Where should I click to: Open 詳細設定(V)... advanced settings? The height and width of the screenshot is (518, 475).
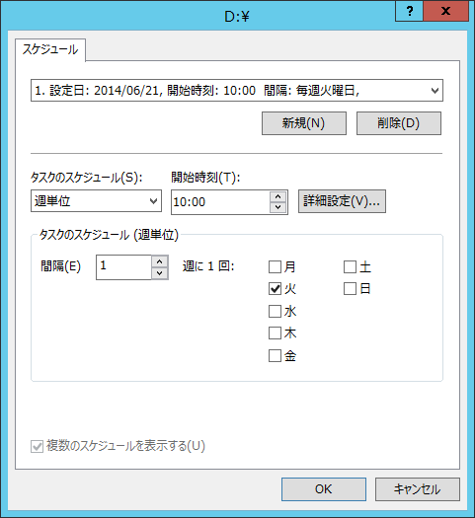coord(342,201)
